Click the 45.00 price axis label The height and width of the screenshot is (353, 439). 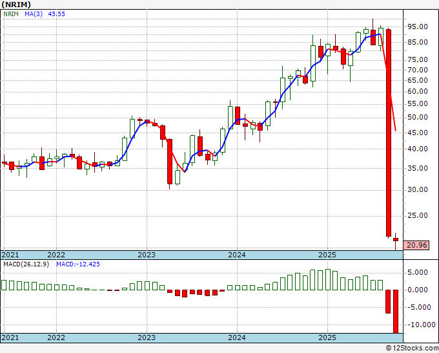pos(418,133)
